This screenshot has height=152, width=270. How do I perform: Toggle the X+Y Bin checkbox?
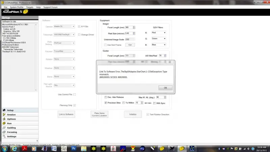coord(79,26)
